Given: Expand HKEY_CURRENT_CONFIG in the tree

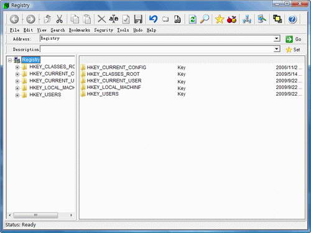Looking at the screenshot, I should pos(17,74).
